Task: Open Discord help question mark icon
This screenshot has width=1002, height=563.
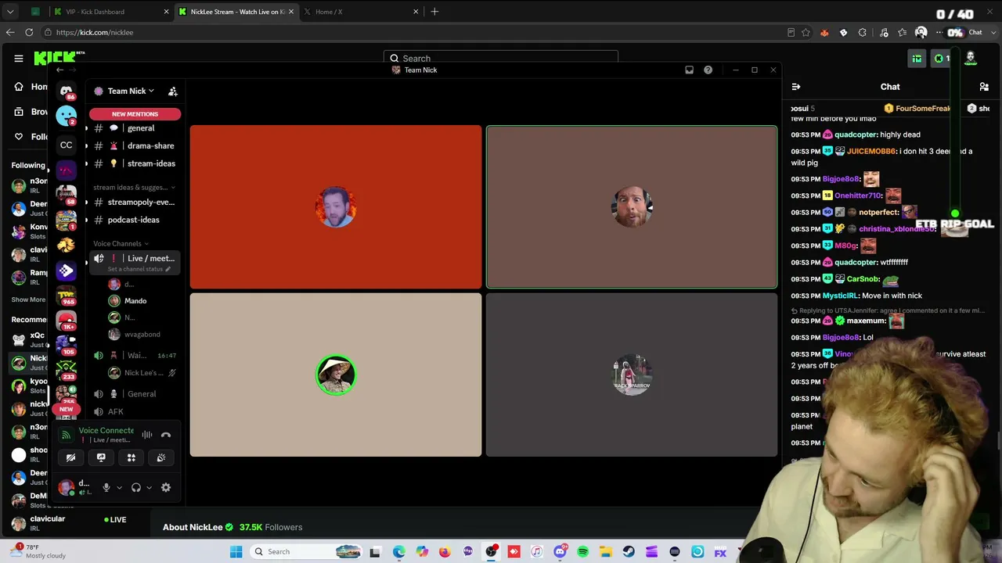Action: pyautogui.click(x=708, y=70)
